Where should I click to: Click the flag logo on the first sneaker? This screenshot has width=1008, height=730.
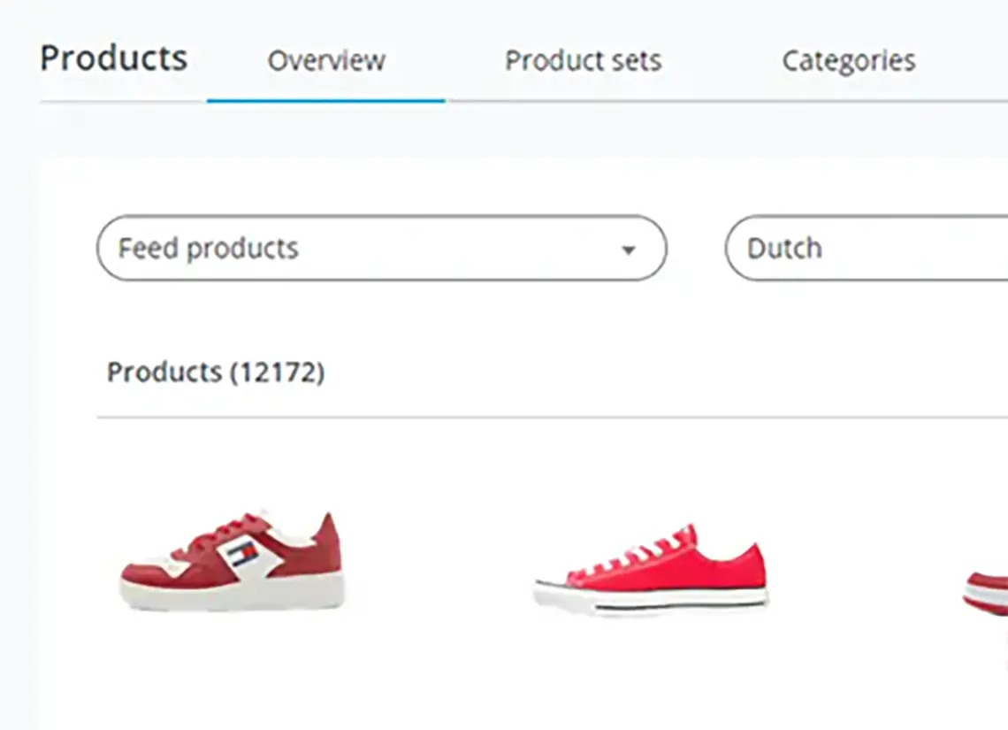(x=241, y=557)
